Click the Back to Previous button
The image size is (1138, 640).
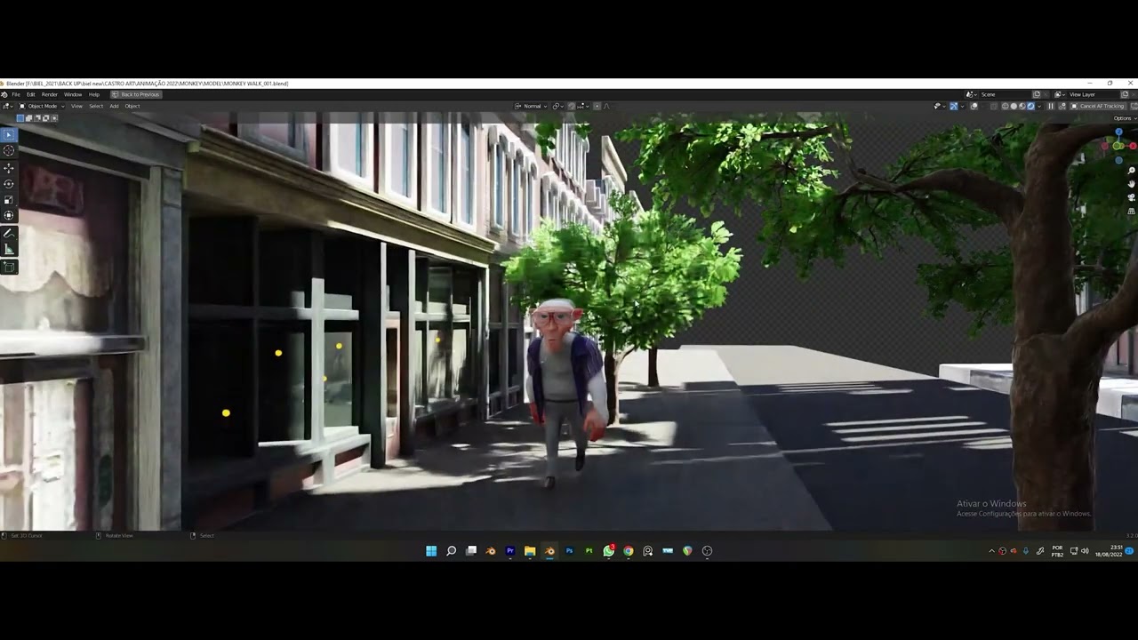136,94
